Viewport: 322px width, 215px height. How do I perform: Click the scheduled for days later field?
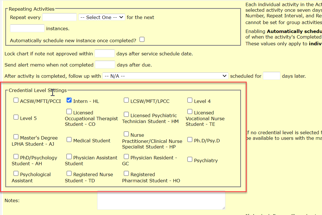272,76
